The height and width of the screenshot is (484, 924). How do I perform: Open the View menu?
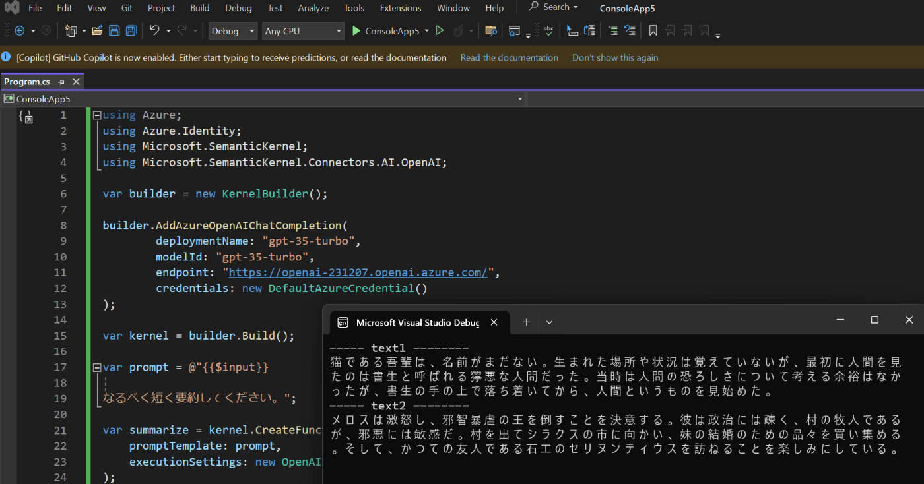click(x=96, y=8)
